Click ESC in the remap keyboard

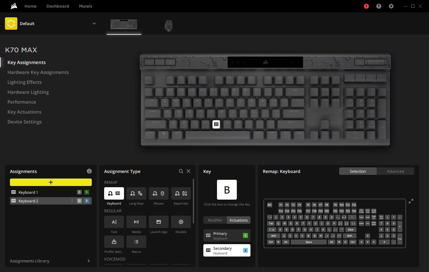click(x=270, y=205)
